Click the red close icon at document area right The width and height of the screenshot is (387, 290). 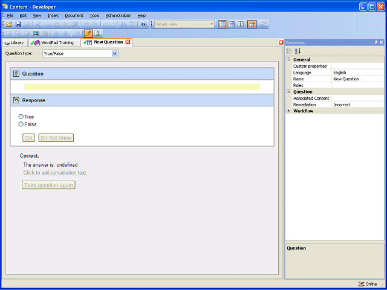point(281,42)
